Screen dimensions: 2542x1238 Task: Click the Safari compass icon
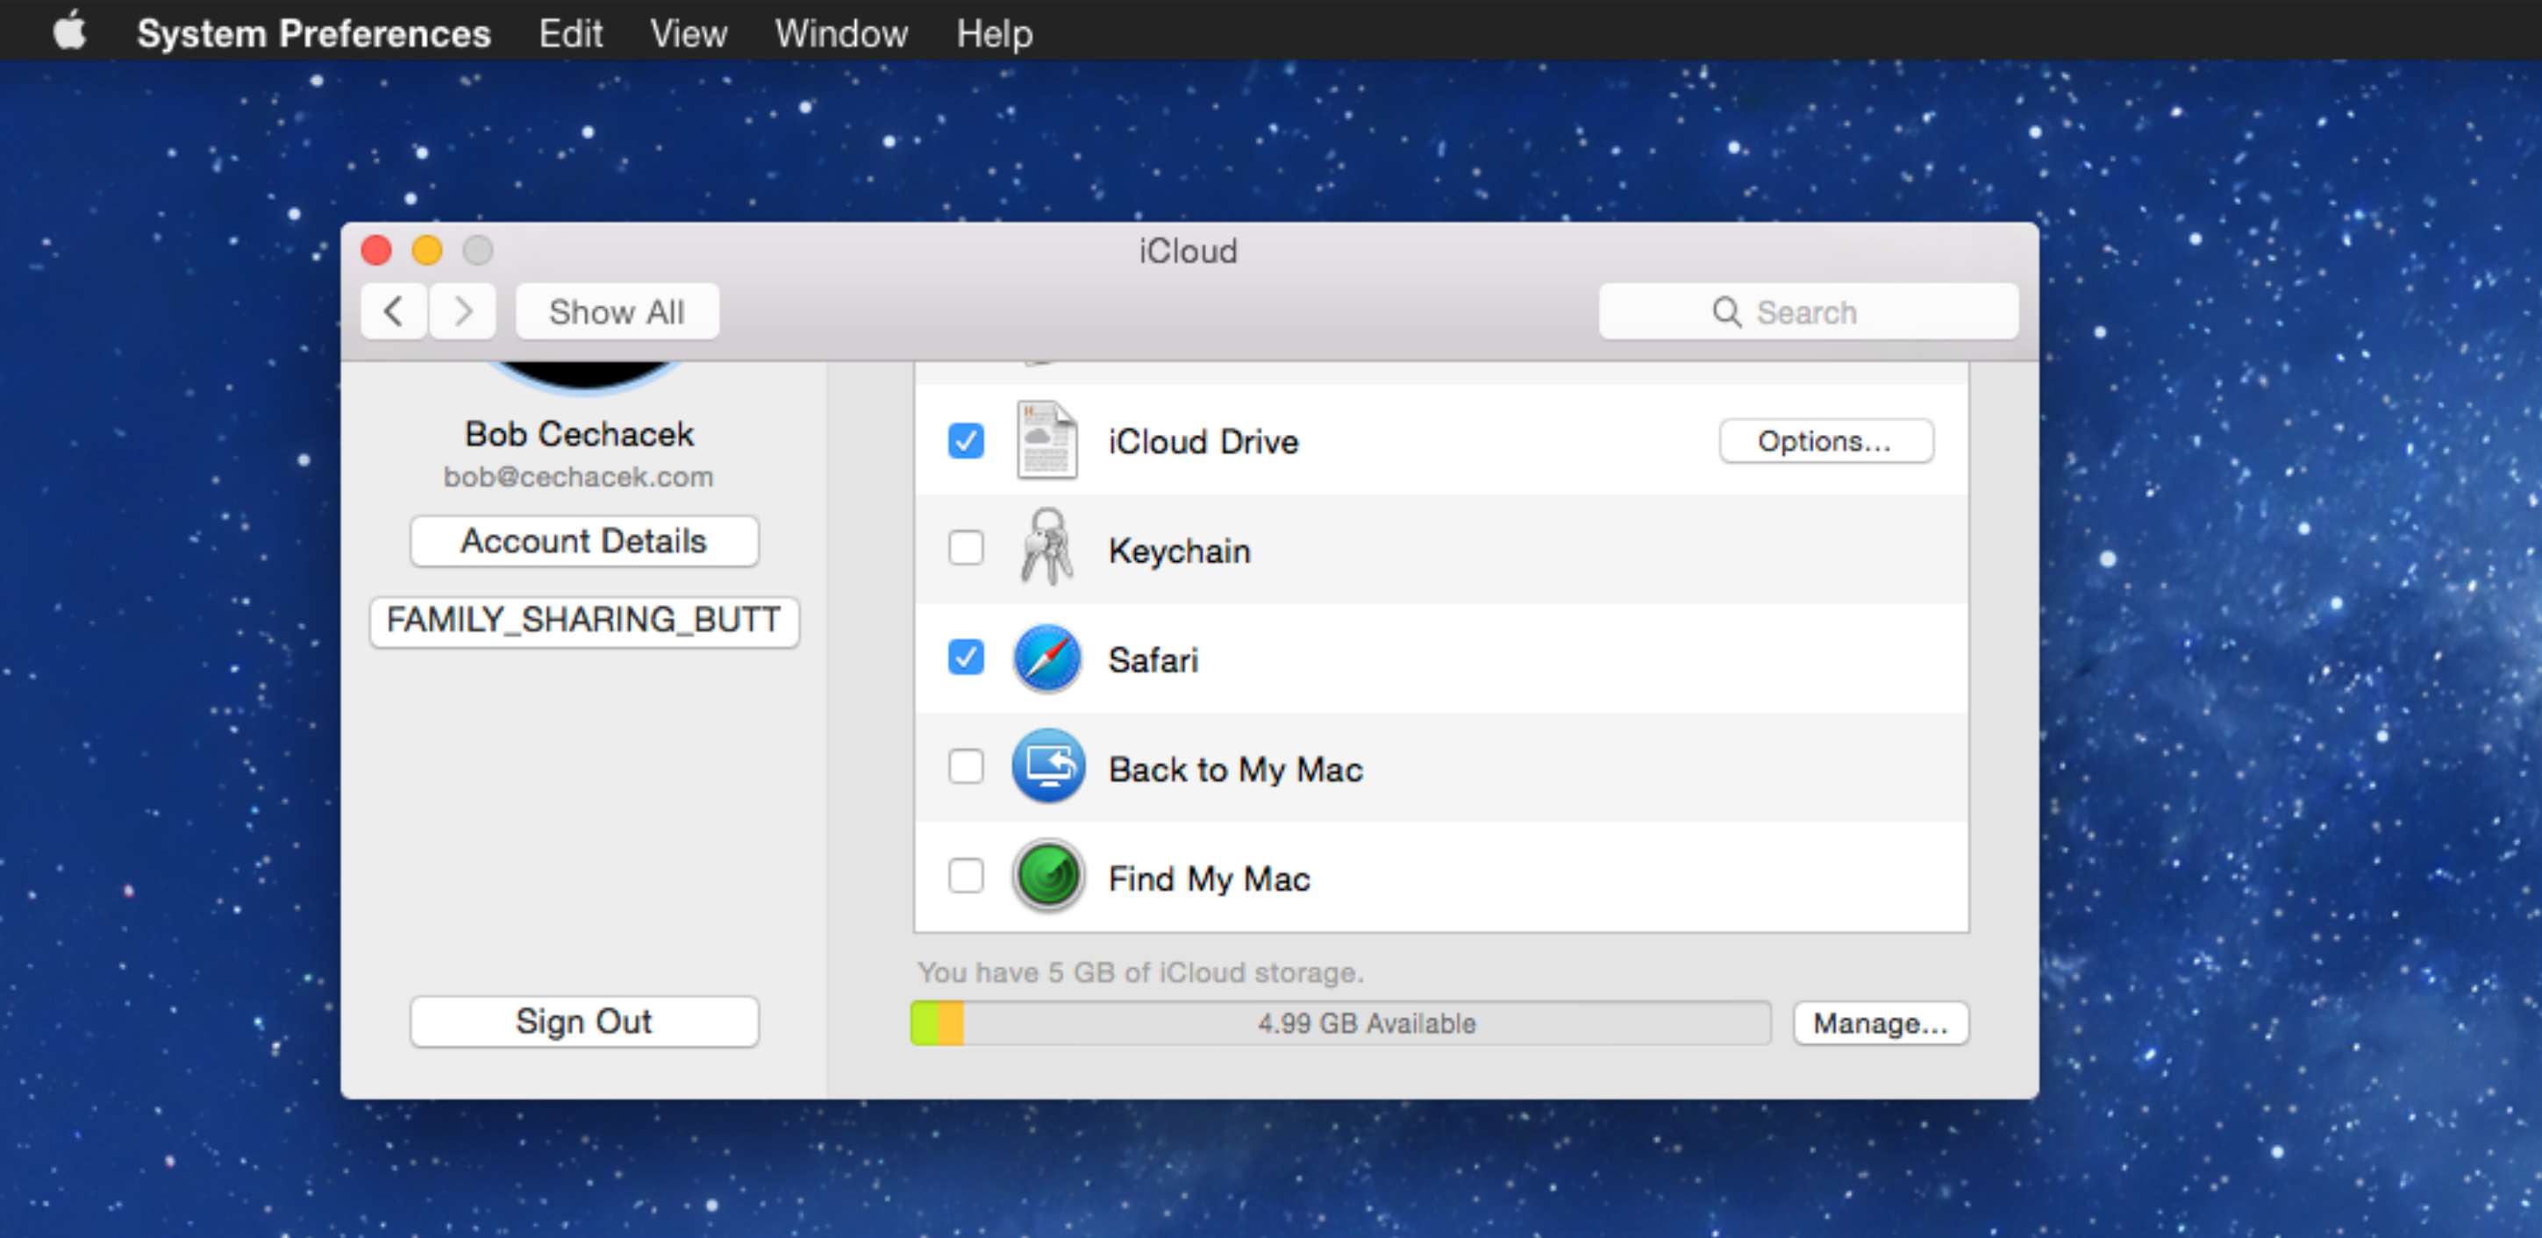click(1047, 658)
